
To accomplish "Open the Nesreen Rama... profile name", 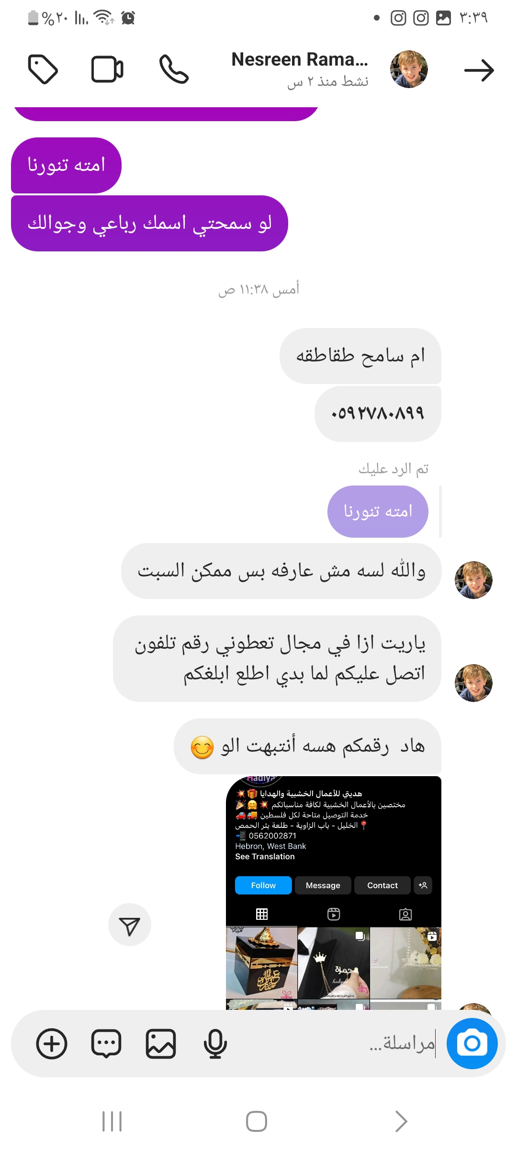I will 300,59.
